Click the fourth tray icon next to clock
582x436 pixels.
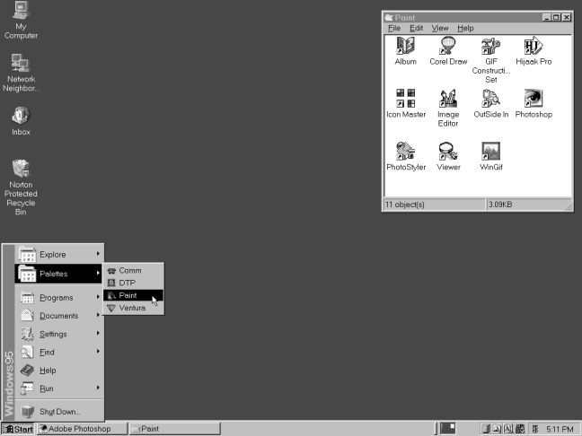click(x=520, y=429)
